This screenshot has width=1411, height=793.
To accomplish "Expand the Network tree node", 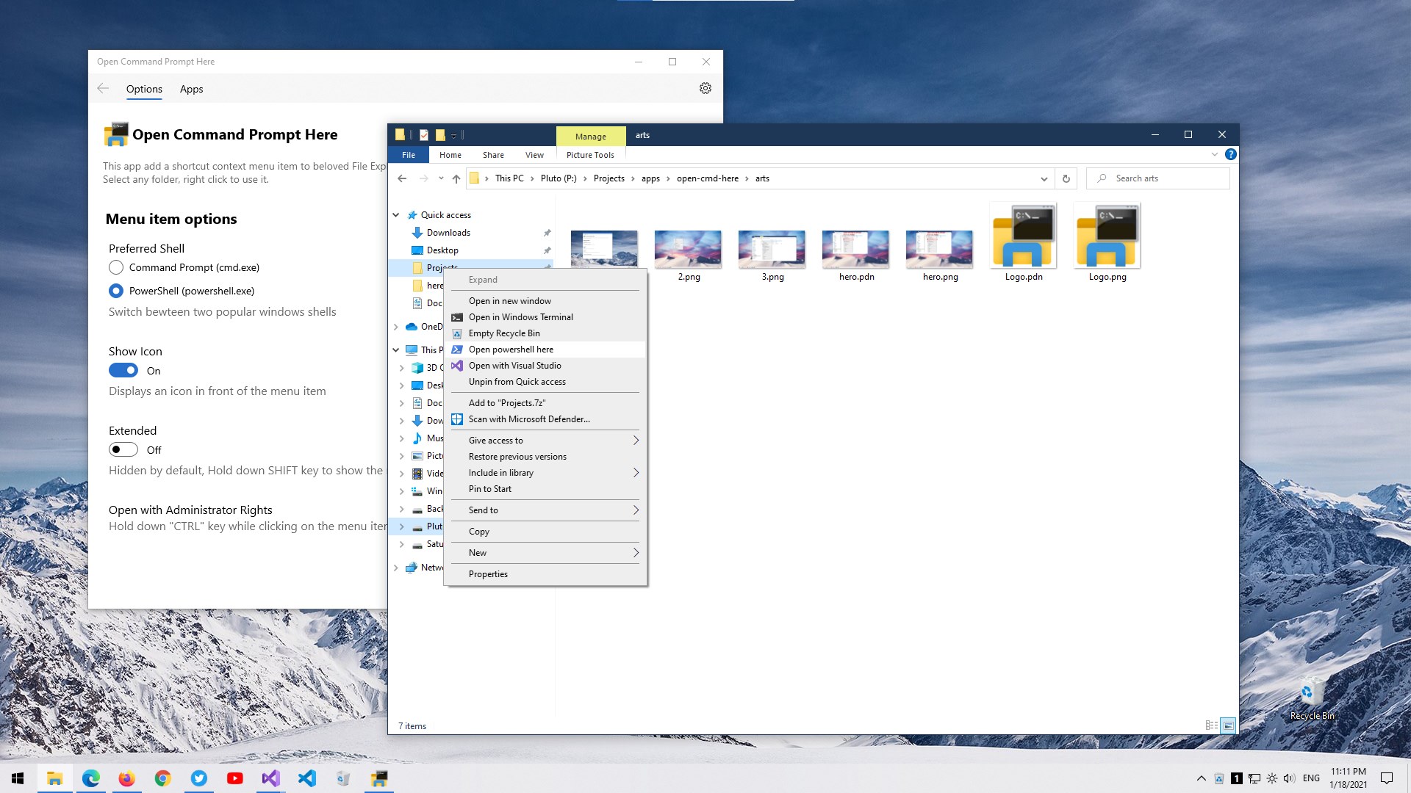I will (396, 568).
